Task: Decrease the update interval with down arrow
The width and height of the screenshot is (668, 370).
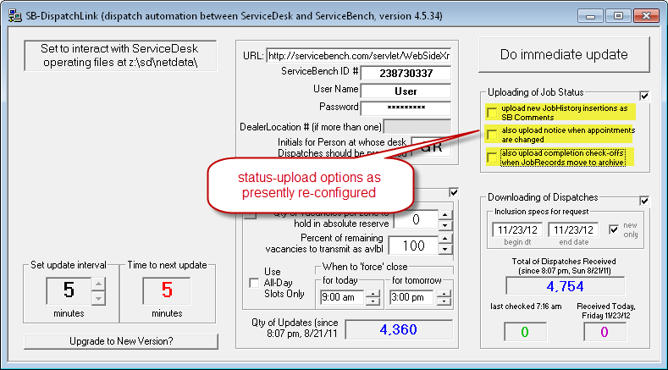Action: tap(98, 298)
